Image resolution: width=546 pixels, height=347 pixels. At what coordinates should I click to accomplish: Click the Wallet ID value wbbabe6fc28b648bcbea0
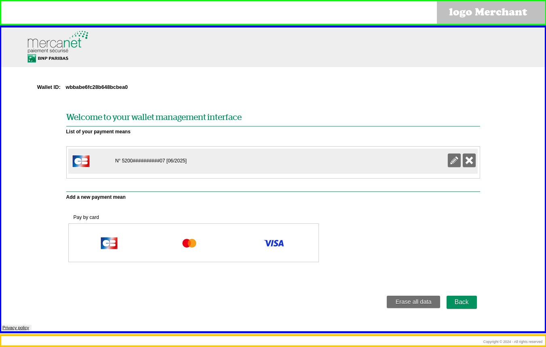pos(97,87)
